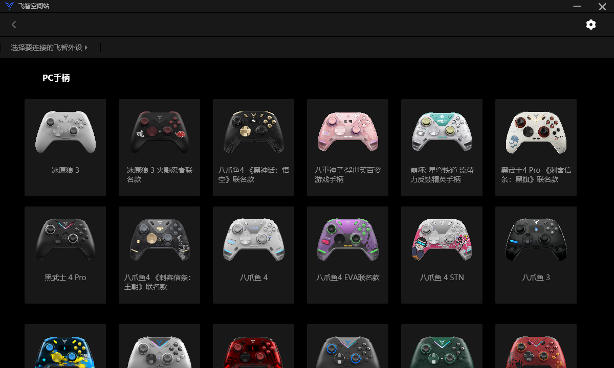Select 八爪鱼4 刺客信条：王朝 controller
This screenshot has width=614, height=368.
coord(159,255)
